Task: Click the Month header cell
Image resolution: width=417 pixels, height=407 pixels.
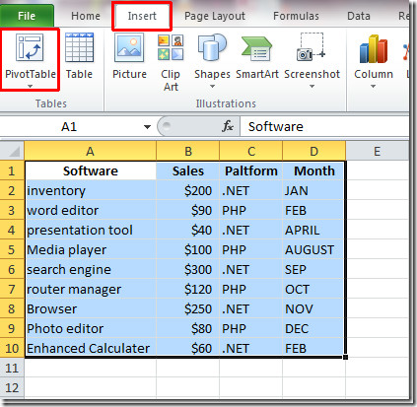Action: tap(313, 170)
